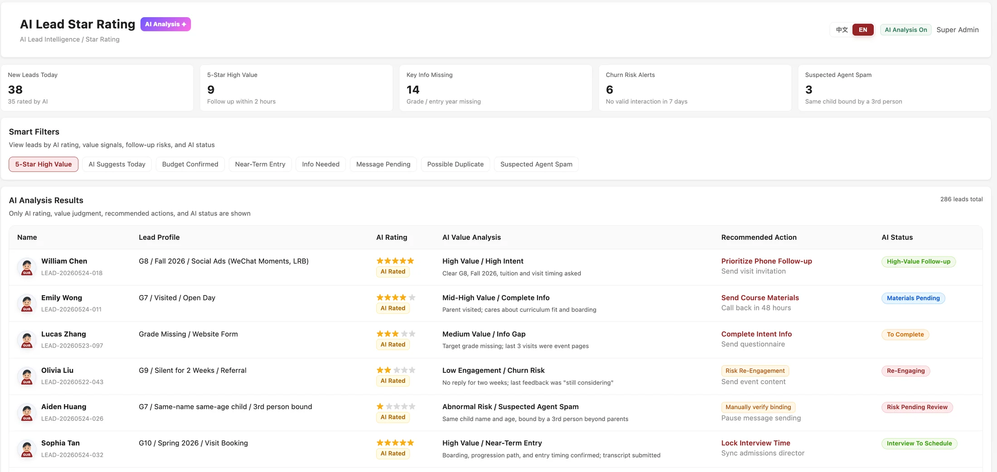Click AI Rated tag in William Chen row
The image size is (997, 472).
393,272
